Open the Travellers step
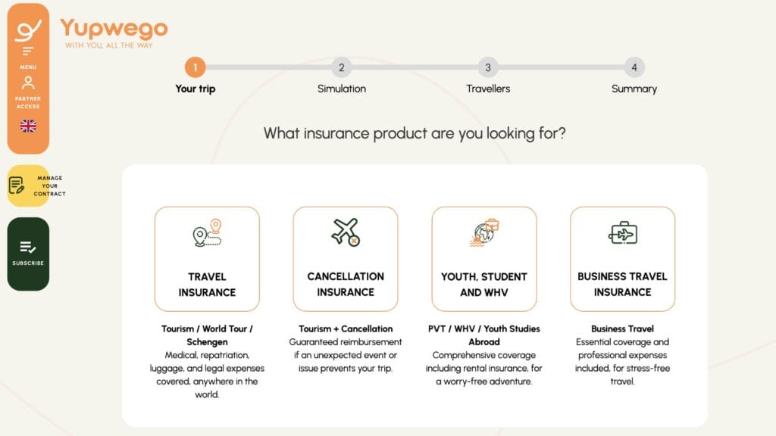This screenshot has width=776, height=436. tap(488, 67)
